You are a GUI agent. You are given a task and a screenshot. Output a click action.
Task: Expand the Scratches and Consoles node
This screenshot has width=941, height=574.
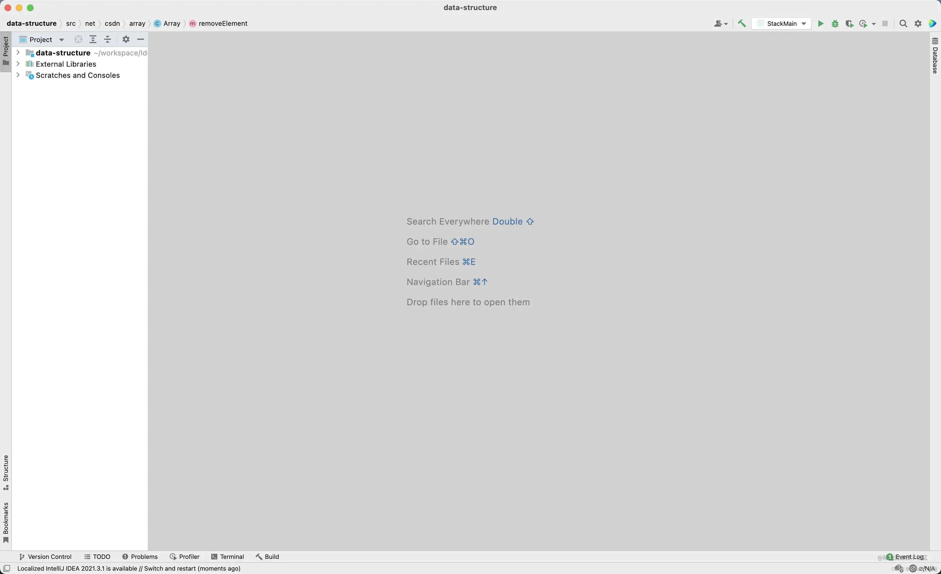pos(17,75)
